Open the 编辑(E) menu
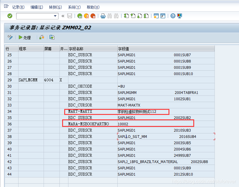The image size is (239, 187). tap(37, 7)
